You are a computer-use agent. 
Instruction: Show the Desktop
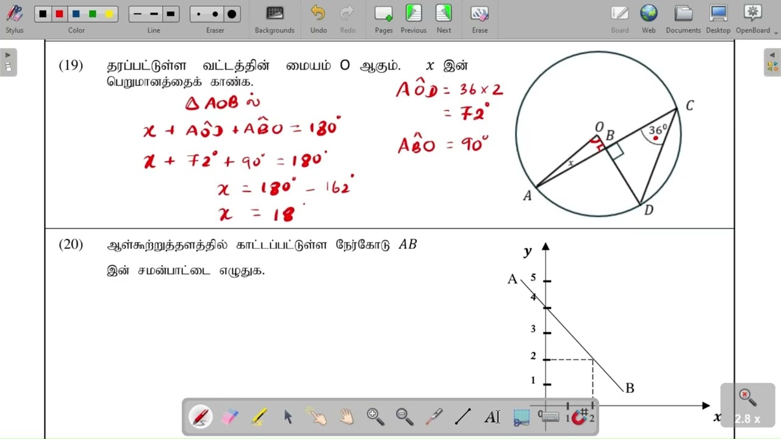coord(718,18)
